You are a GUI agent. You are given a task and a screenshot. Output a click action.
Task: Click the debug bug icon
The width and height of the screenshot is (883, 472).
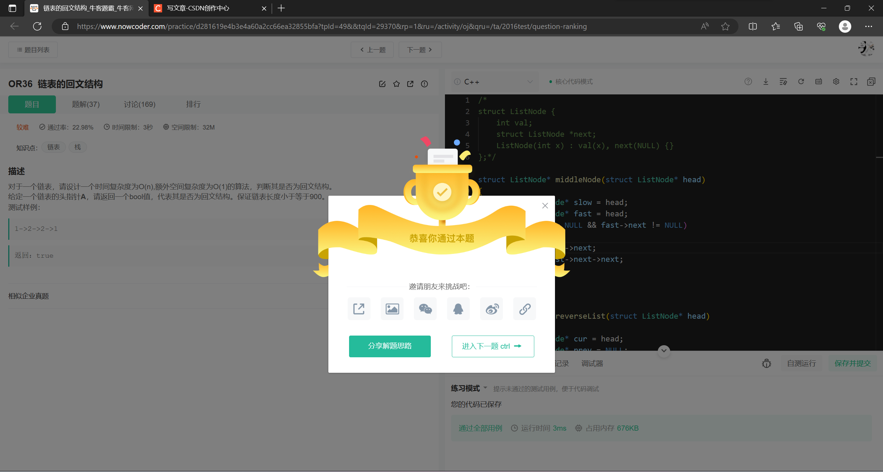pos(766,363)
